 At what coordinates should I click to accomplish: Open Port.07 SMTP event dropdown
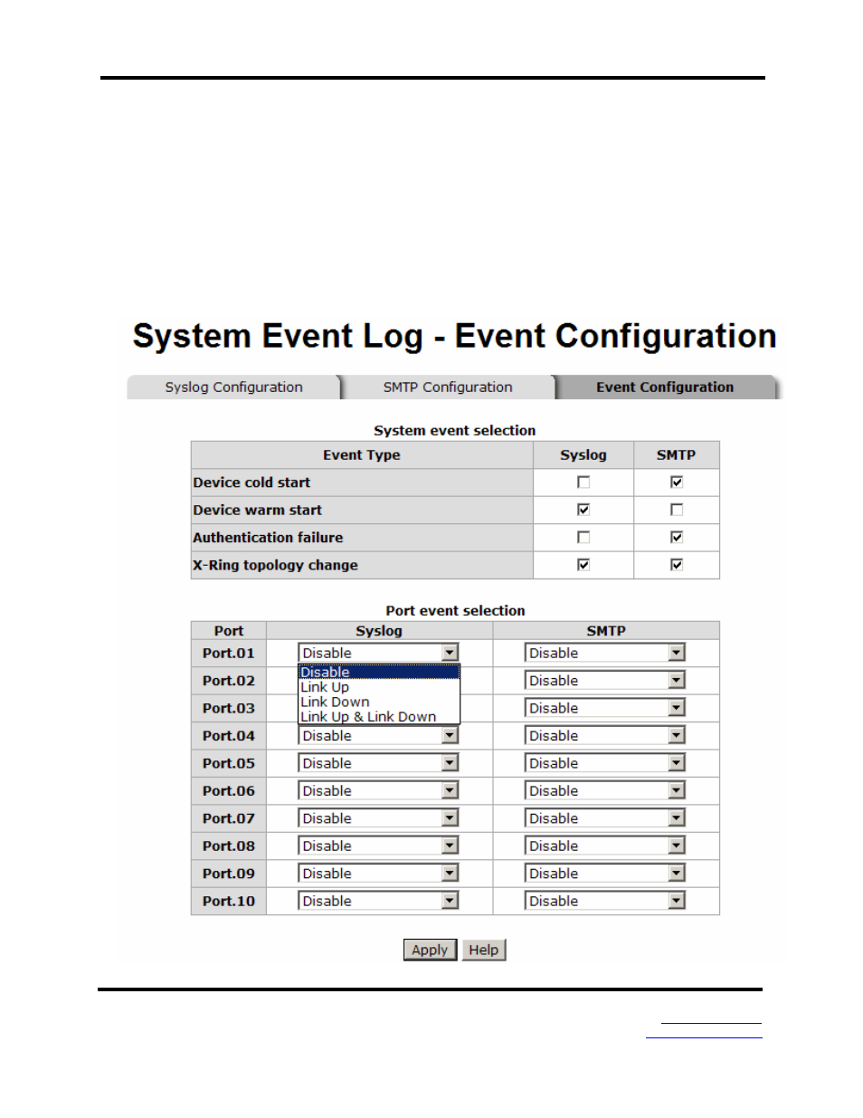pos(605,818)
